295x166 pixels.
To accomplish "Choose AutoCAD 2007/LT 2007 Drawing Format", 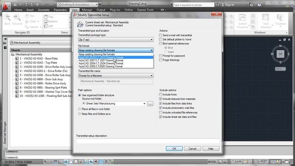I will [116, 60].
